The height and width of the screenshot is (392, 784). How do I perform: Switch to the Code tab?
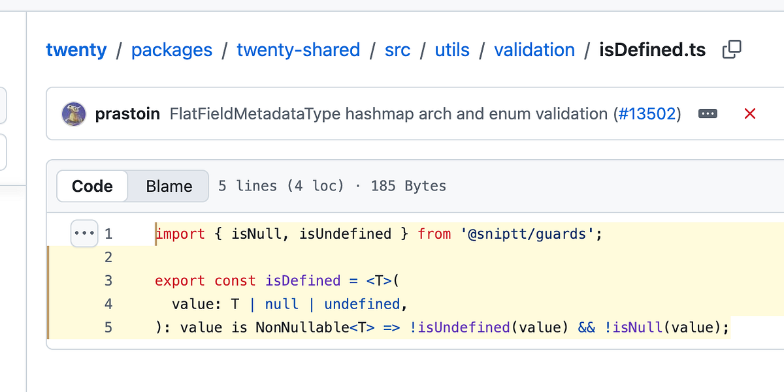[x=92, y=186]
